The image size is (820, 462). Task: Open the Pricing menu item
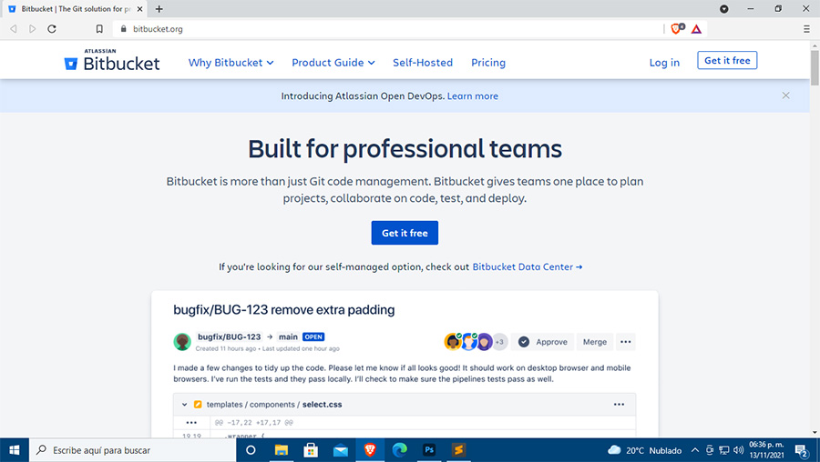[x=488, y=63]
